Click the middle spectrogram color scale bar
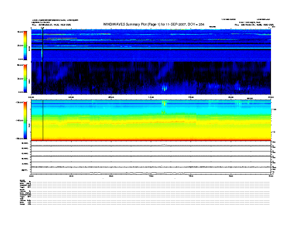The image size is (292, 226). [25, 78]
